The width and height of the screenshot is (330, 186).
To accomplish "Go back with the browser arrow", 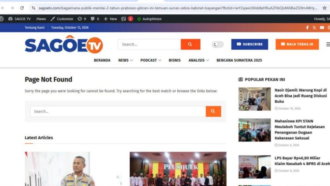I will click(x=3, y=8).
